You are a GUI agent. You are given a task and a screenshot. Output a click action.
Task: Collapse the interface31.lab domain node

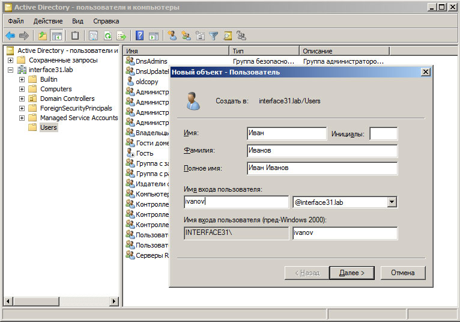pos(11,70)
